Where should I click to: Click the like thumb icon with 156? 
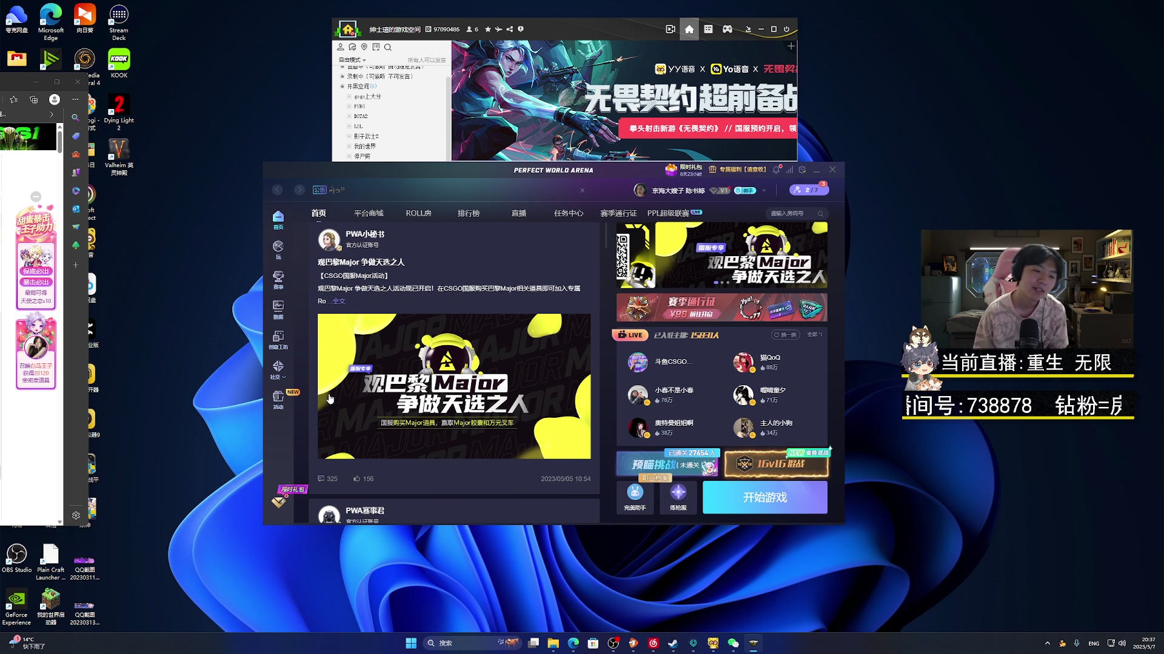point(357,478)
